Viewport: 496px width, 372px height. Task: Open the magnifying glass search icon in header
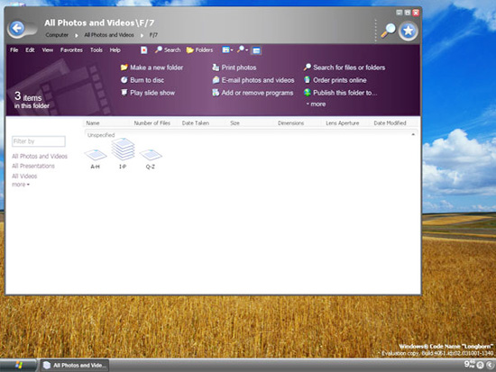click(x=388, y=31)
